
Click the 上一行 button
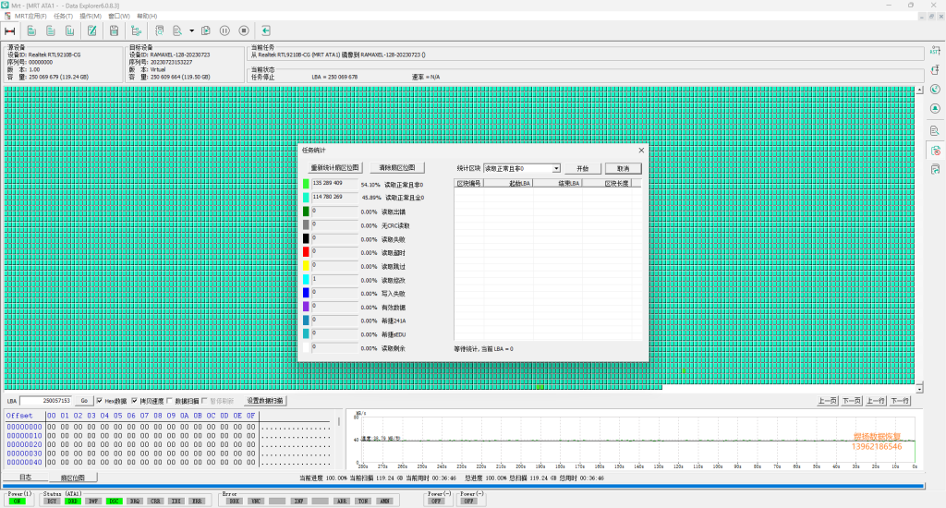(x=876, y=401)
